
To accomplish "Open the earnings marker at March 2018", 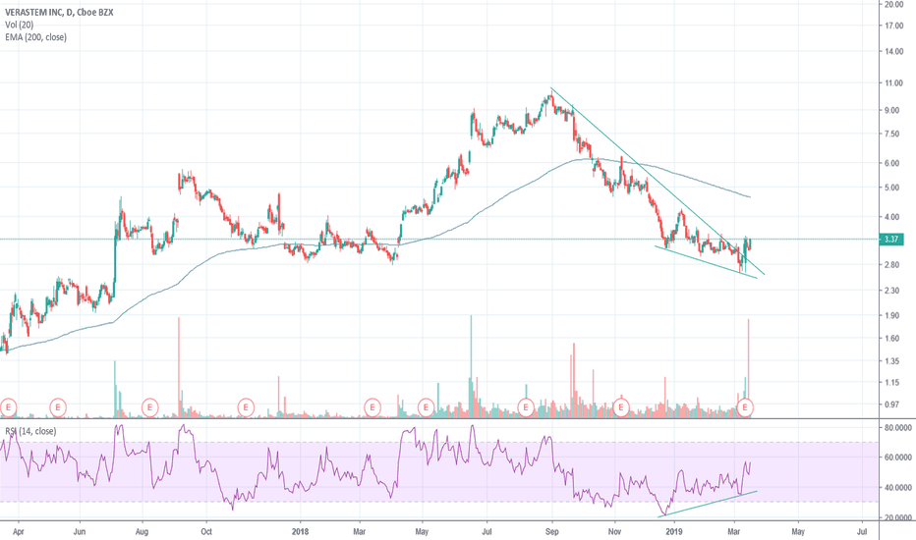I will pyautogui.click(x=372, y=406).
